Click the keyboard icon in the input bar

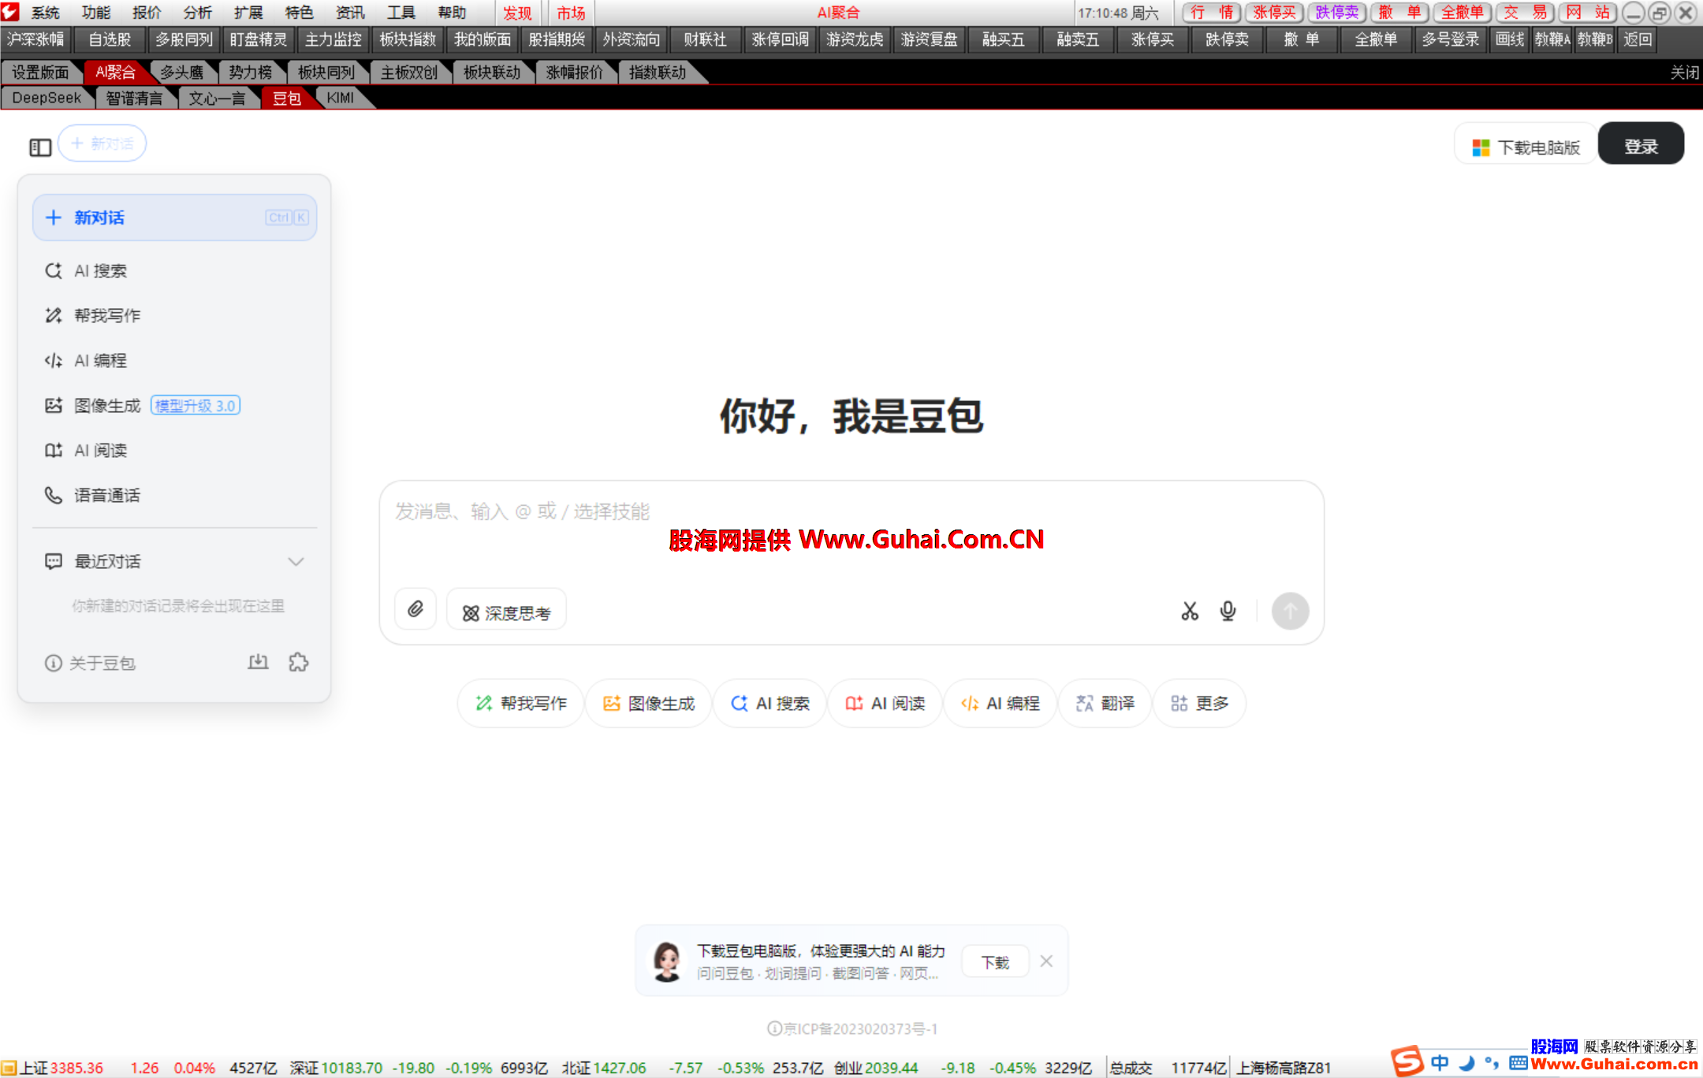(x=1519, y=1063)
